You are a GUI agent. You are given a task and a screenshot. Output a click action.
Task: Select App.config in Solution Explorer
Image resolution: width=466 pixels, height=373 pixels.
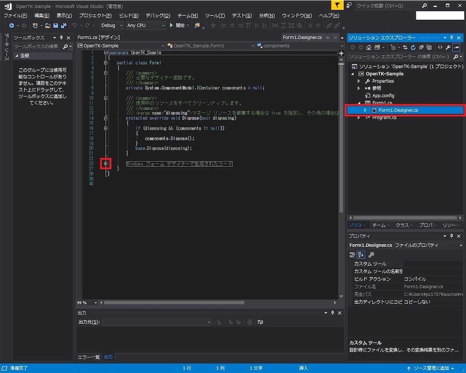click(x=383, y=96)
